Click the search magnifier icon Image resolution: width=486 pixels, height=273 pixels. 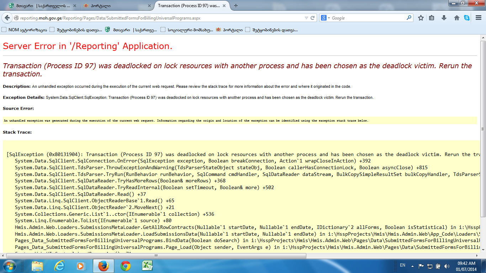point(409,18)
